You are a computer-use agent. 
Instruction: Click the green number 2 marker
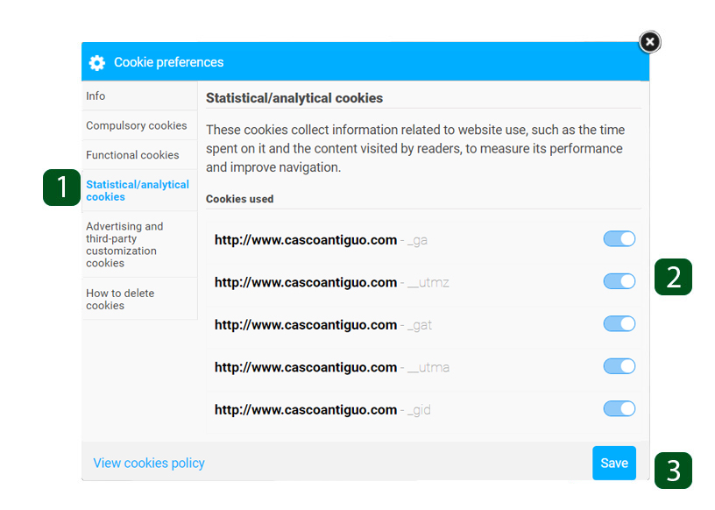pyautogui.click(x=673, y=277)
